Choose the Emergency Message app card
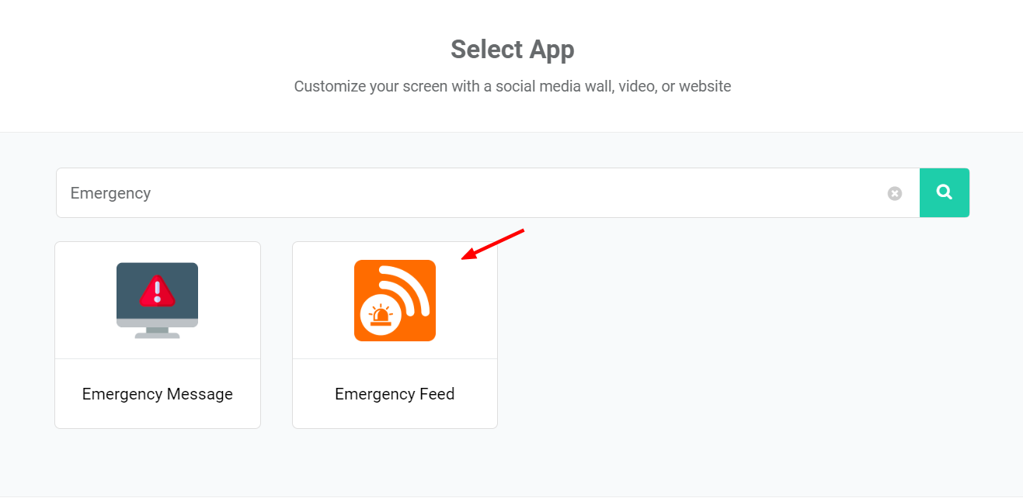The width and height of the screenshot is (1023, 498). pyautogui.click(x=158, y=335)
